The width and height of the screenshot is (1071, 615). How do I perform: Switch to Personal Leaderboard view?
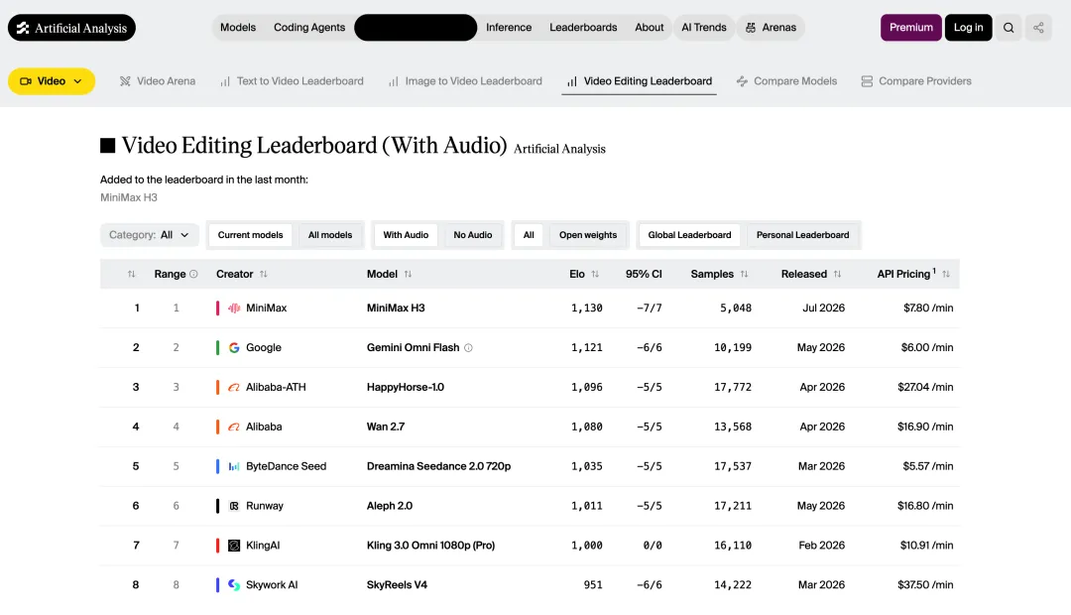click(802, 235)
